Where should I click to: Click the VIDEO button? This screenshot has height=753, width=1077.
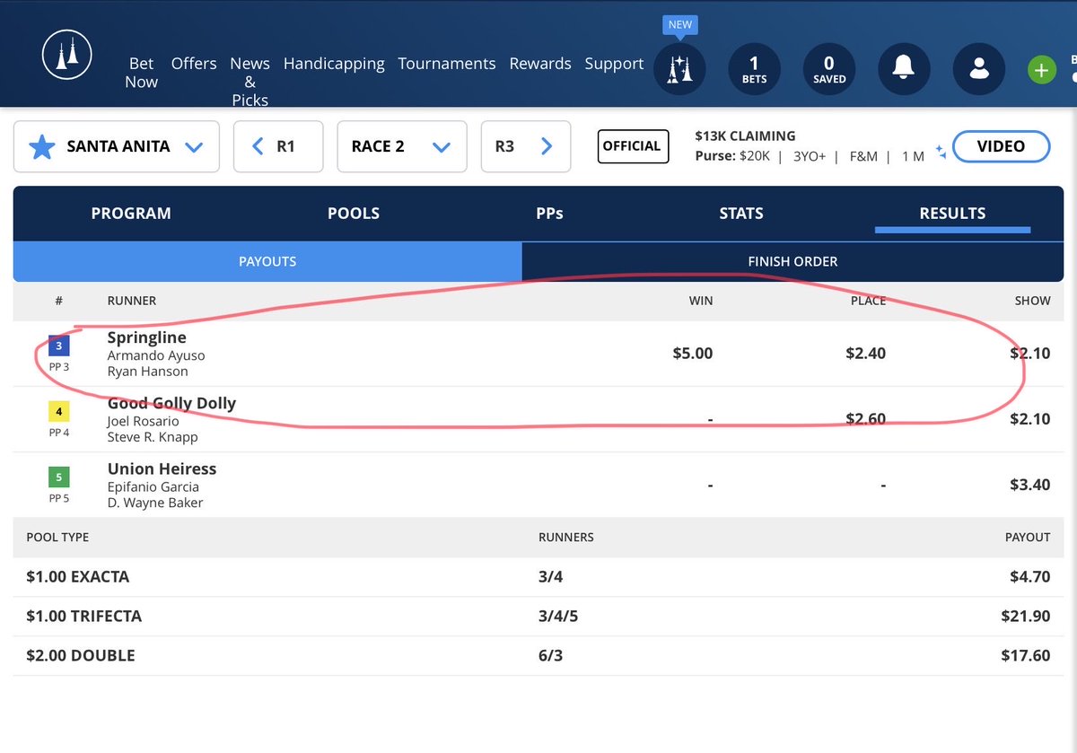pyautogui.click(x=1001, y=146)
